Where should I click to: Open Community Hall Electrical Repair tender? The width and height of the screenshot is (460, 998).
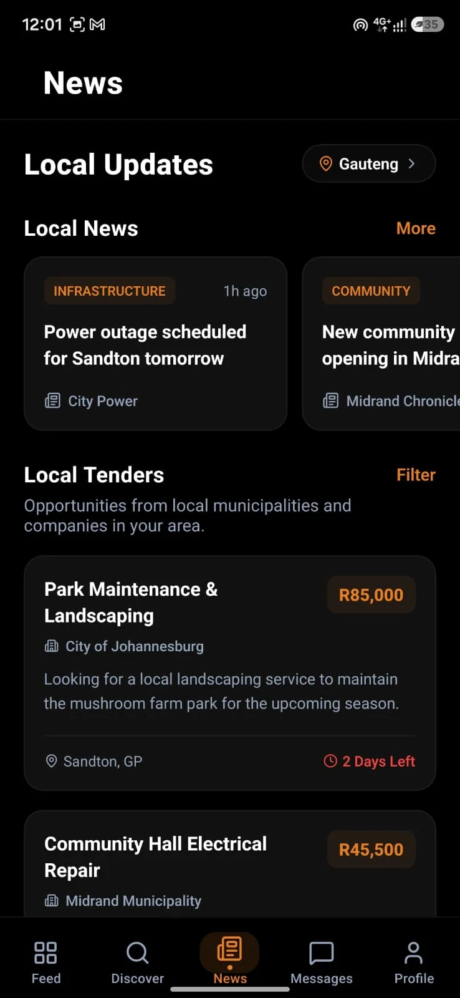pyautogui.click(x=230, y=863)
